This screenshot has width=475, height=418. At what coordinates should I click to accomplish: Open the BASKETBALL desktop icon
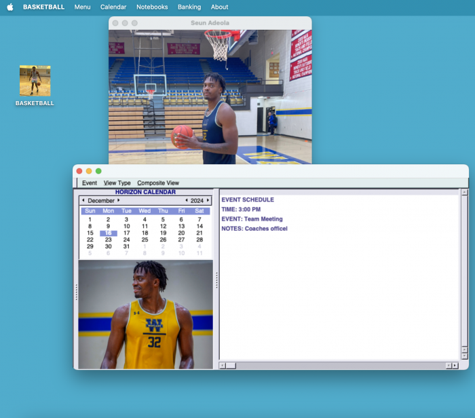click(35, 81)
